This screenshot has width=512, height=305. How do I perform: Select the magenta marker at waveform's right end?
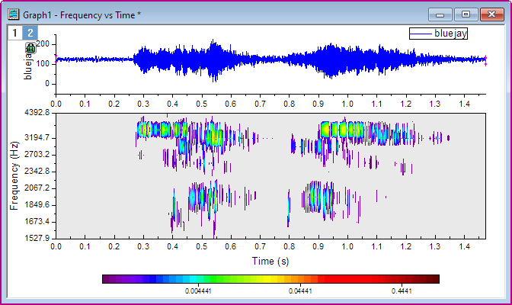tap(485, 58)
